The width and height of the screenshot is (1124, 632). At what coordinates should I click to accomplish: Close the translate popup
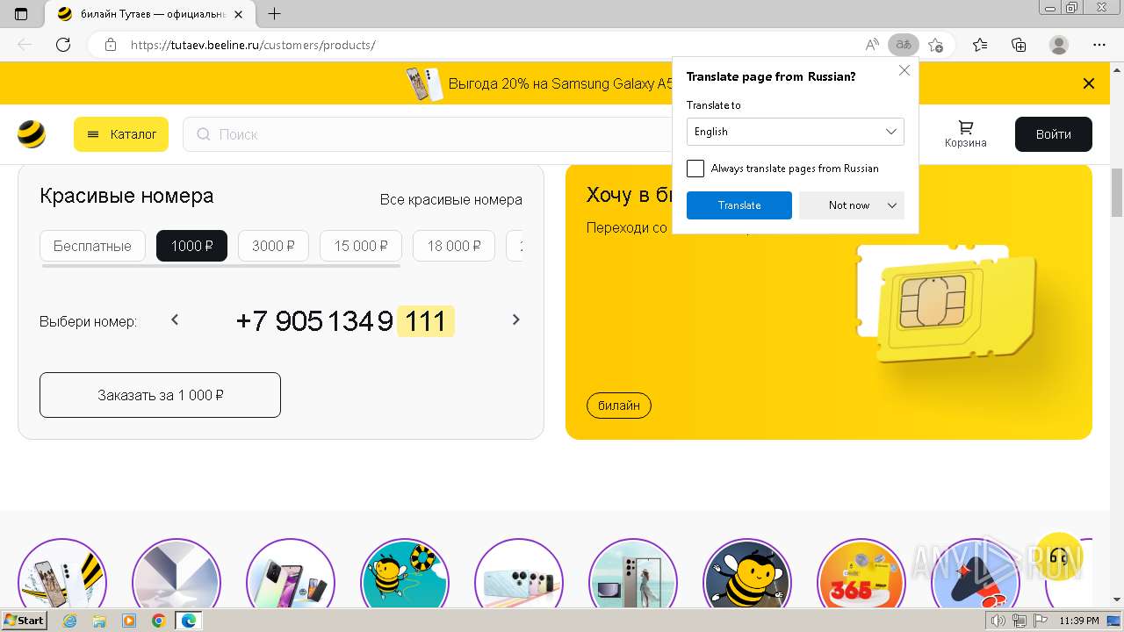click(904, 71)
